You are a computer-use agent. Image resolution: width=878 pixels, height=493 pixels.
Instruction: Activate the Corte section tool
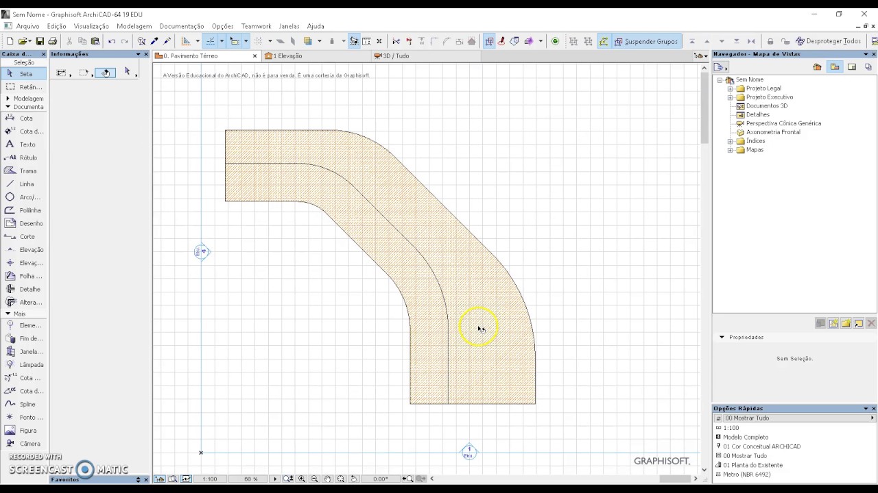tap(23, 237)
